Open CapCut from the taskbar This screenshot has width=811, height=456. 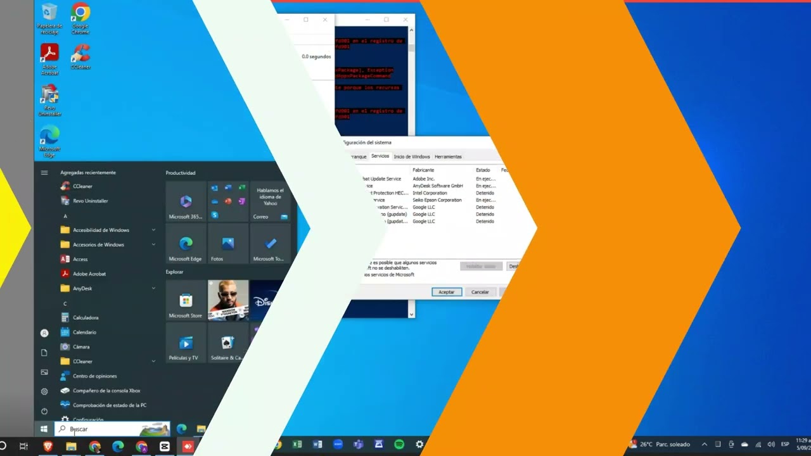[x=165, y=446]
